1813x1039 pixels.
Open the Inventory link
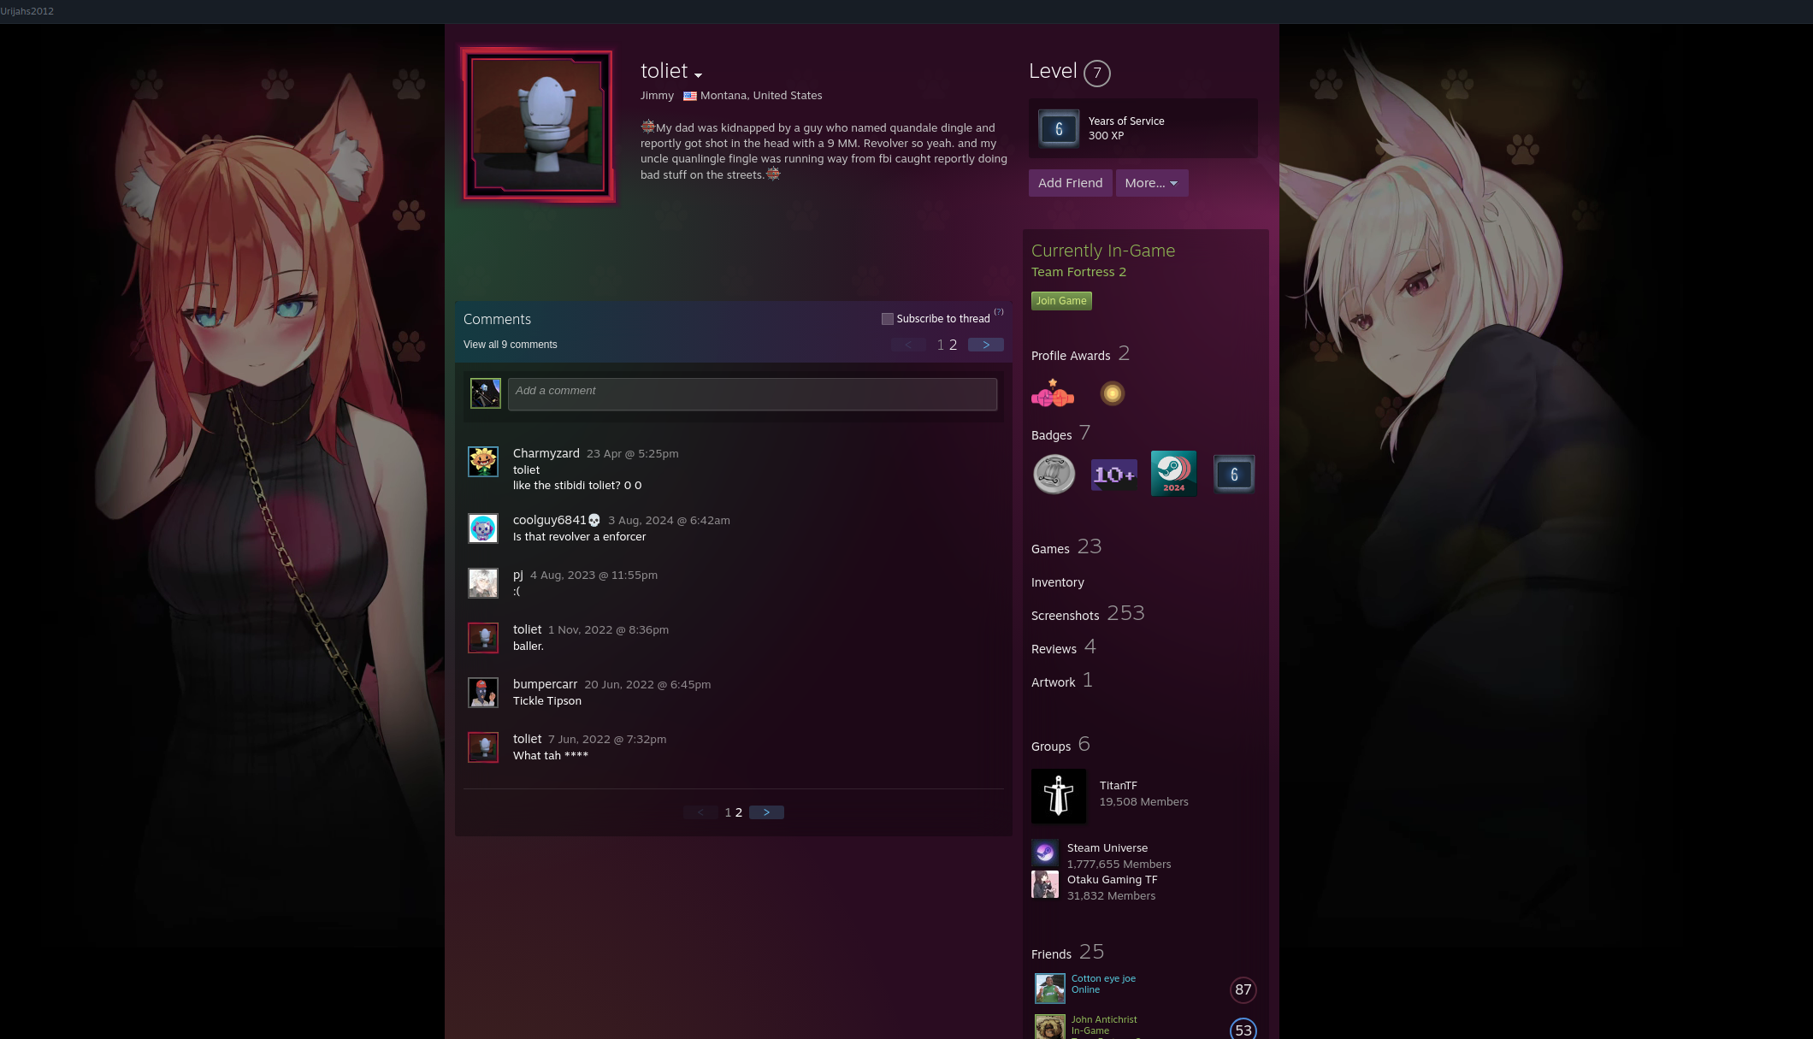[x=1057, y=582]
